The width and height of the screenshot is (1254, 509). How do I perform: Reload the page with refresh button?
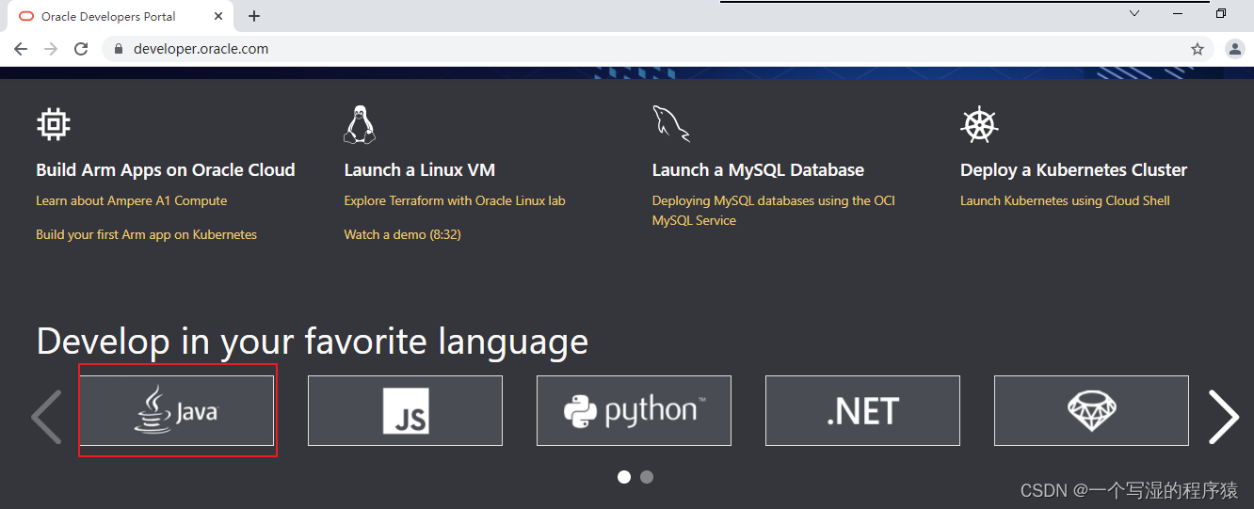[x=81, y=49]
